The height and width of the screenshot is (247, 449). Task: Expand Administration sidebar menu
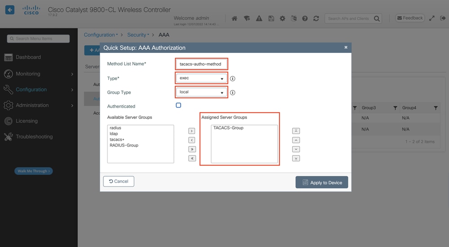coord(39,105)
